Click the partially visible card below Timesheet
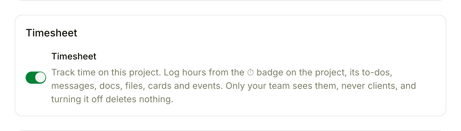461x131 pixels. click(x=230, y=130)
